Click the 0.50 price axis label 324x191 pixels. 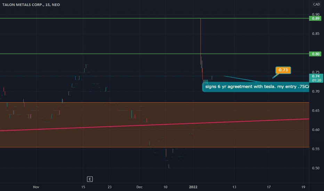[x=316, y=168]
